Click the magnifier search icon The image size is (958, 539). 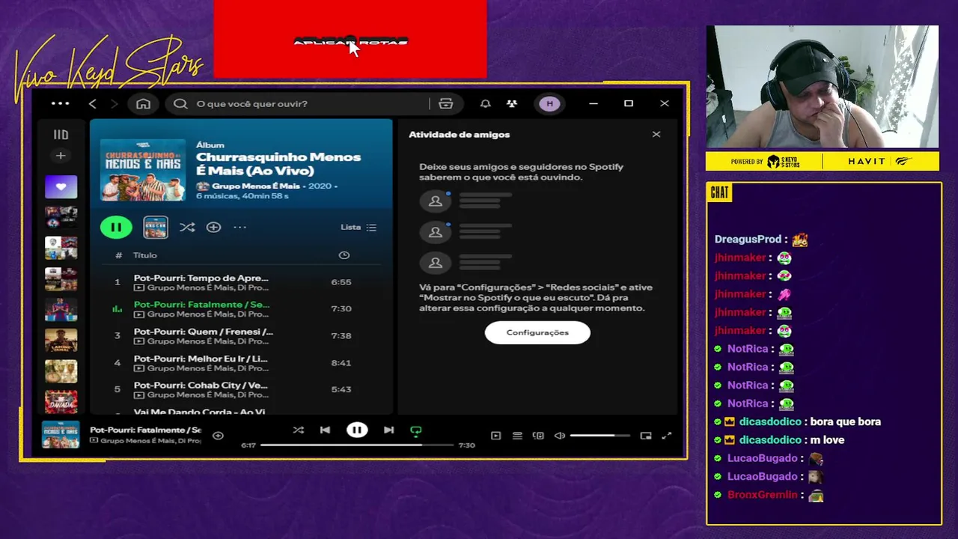coord(180,103)
